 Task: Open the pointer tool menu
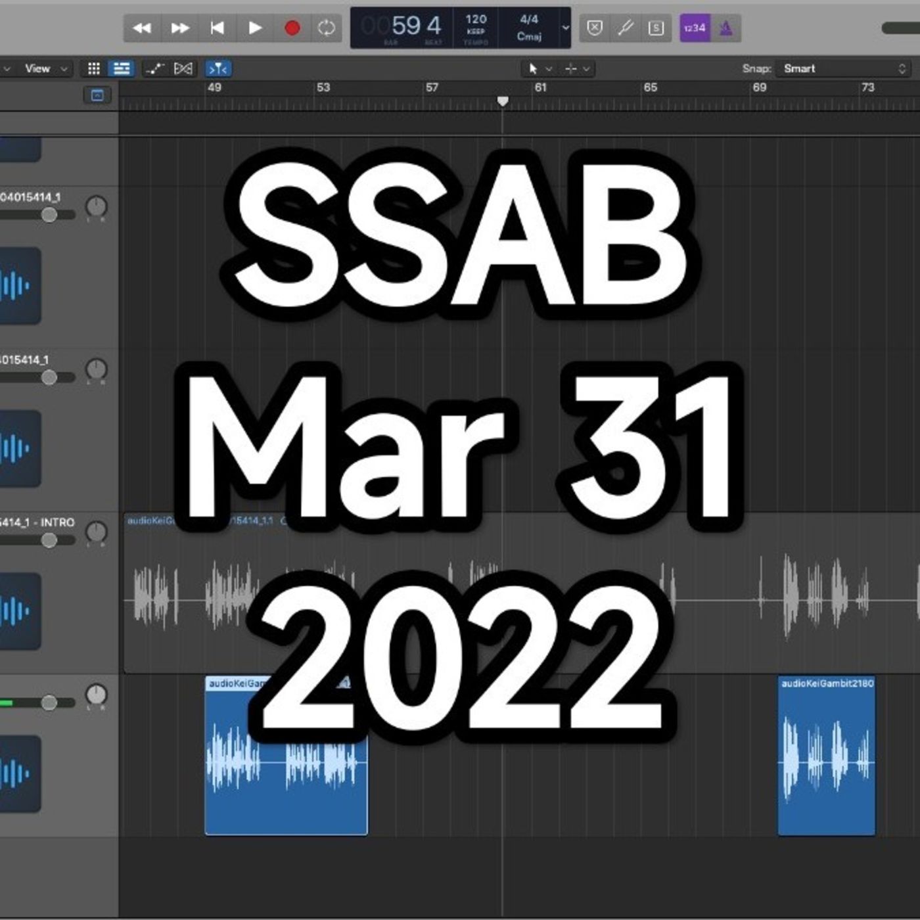click(x=538, y=68)
